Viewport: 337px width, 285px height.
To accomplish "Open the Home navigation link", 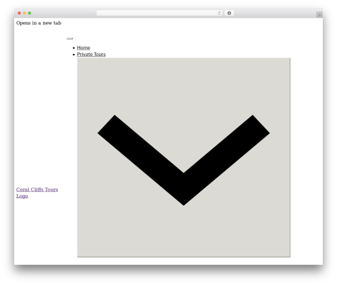I will coord(84,48).
